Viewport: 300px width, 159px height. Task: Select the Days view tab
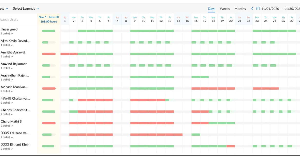pyautogui.click(x=212, y=9)
